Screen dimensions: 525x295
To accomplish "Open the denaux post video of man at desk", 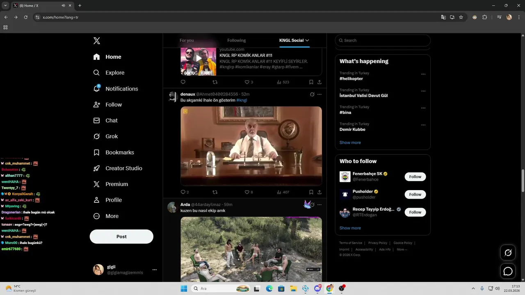I will [x=251, y=146].
